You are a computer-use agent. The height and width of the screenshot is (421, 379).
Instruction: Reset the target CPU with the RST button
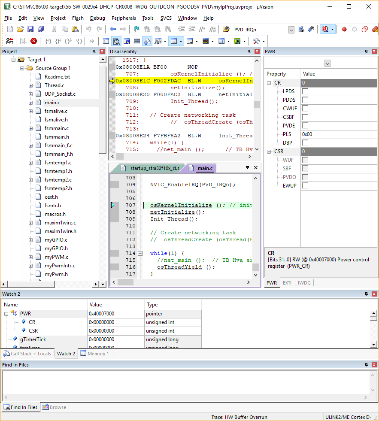pyautogui.click(x=9, y=41)
